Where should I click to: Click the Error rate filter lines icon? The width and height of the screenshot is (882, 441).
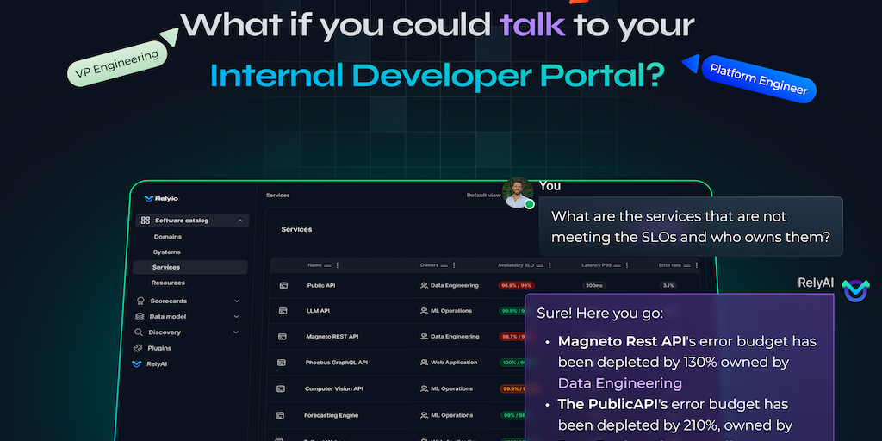click(686, 265)
